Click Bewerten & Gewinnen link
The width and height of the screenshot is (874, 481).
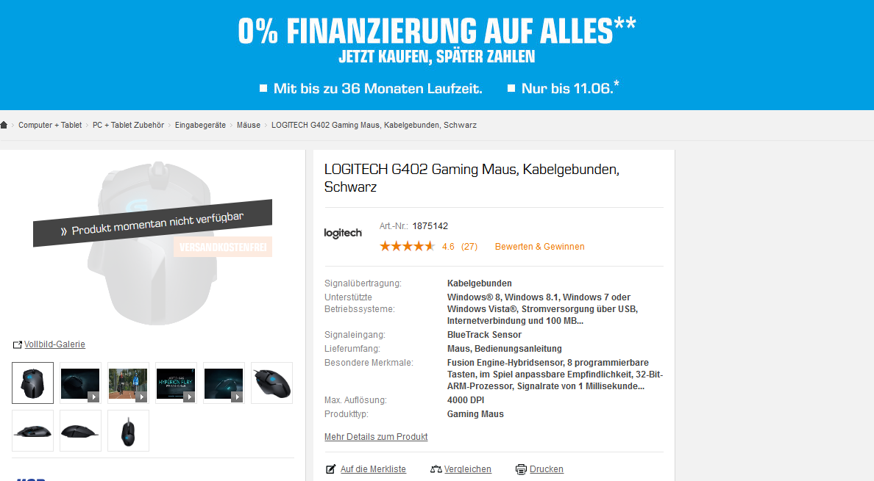pos(539,246)
